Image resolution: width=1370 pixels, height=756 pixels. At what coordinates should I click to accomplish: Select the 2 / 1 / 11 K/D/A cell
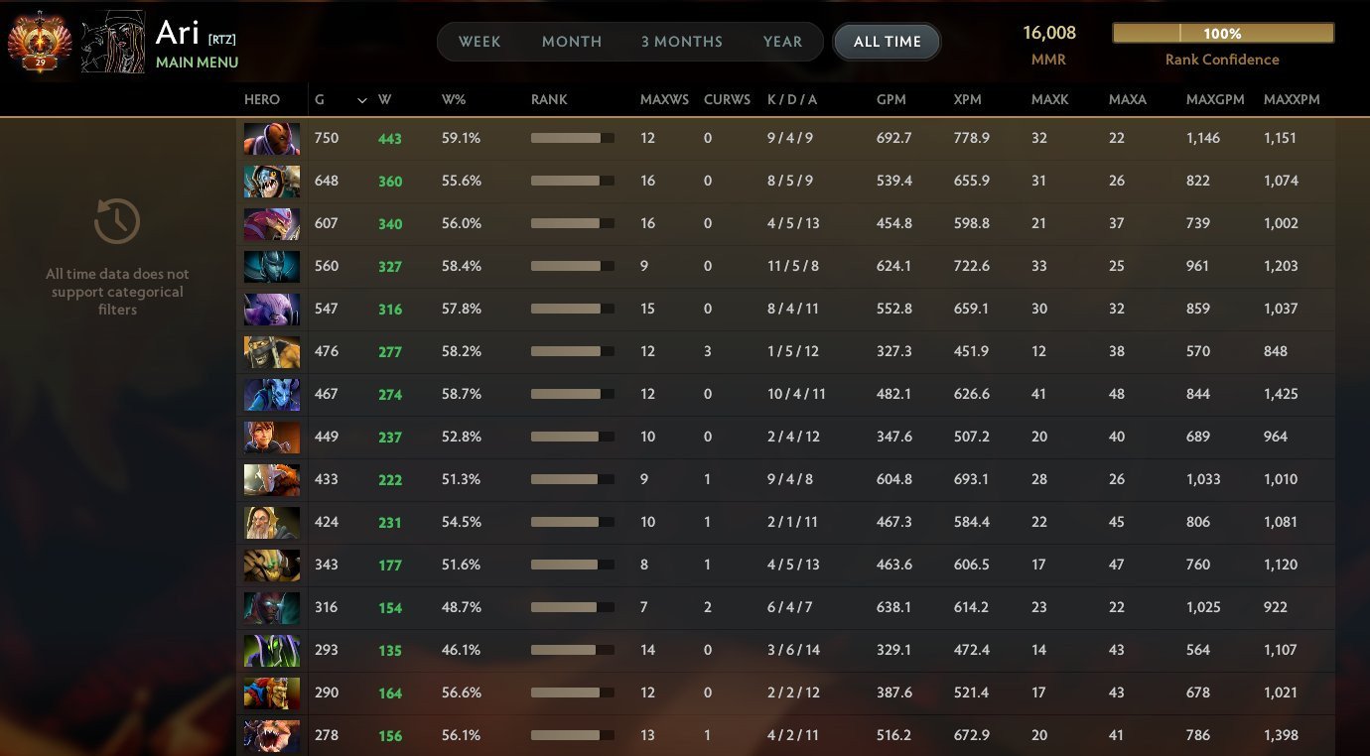click(792, 522)
